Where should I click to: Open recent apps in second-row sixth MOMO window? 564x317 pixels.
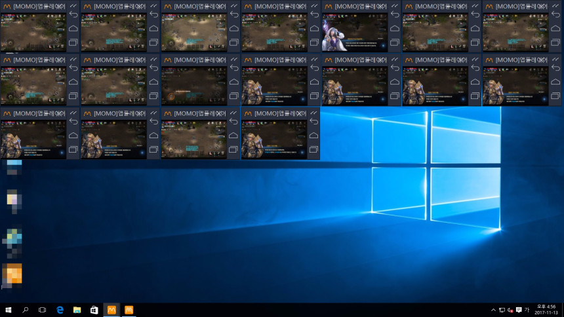pyautogui.click(x=475, y=96)
